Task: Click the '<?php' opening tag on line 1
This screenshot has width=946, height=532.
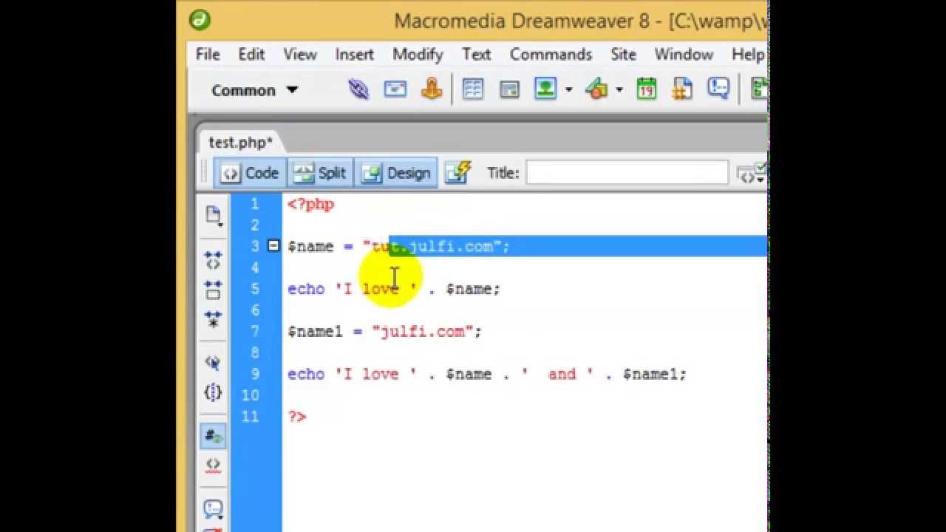Action: [310, 204]
